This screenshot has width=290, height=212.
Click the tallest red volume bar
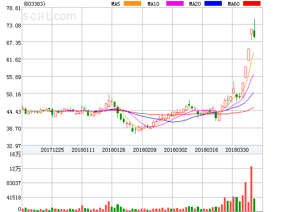pyautogui.click(x=251, y=189)
